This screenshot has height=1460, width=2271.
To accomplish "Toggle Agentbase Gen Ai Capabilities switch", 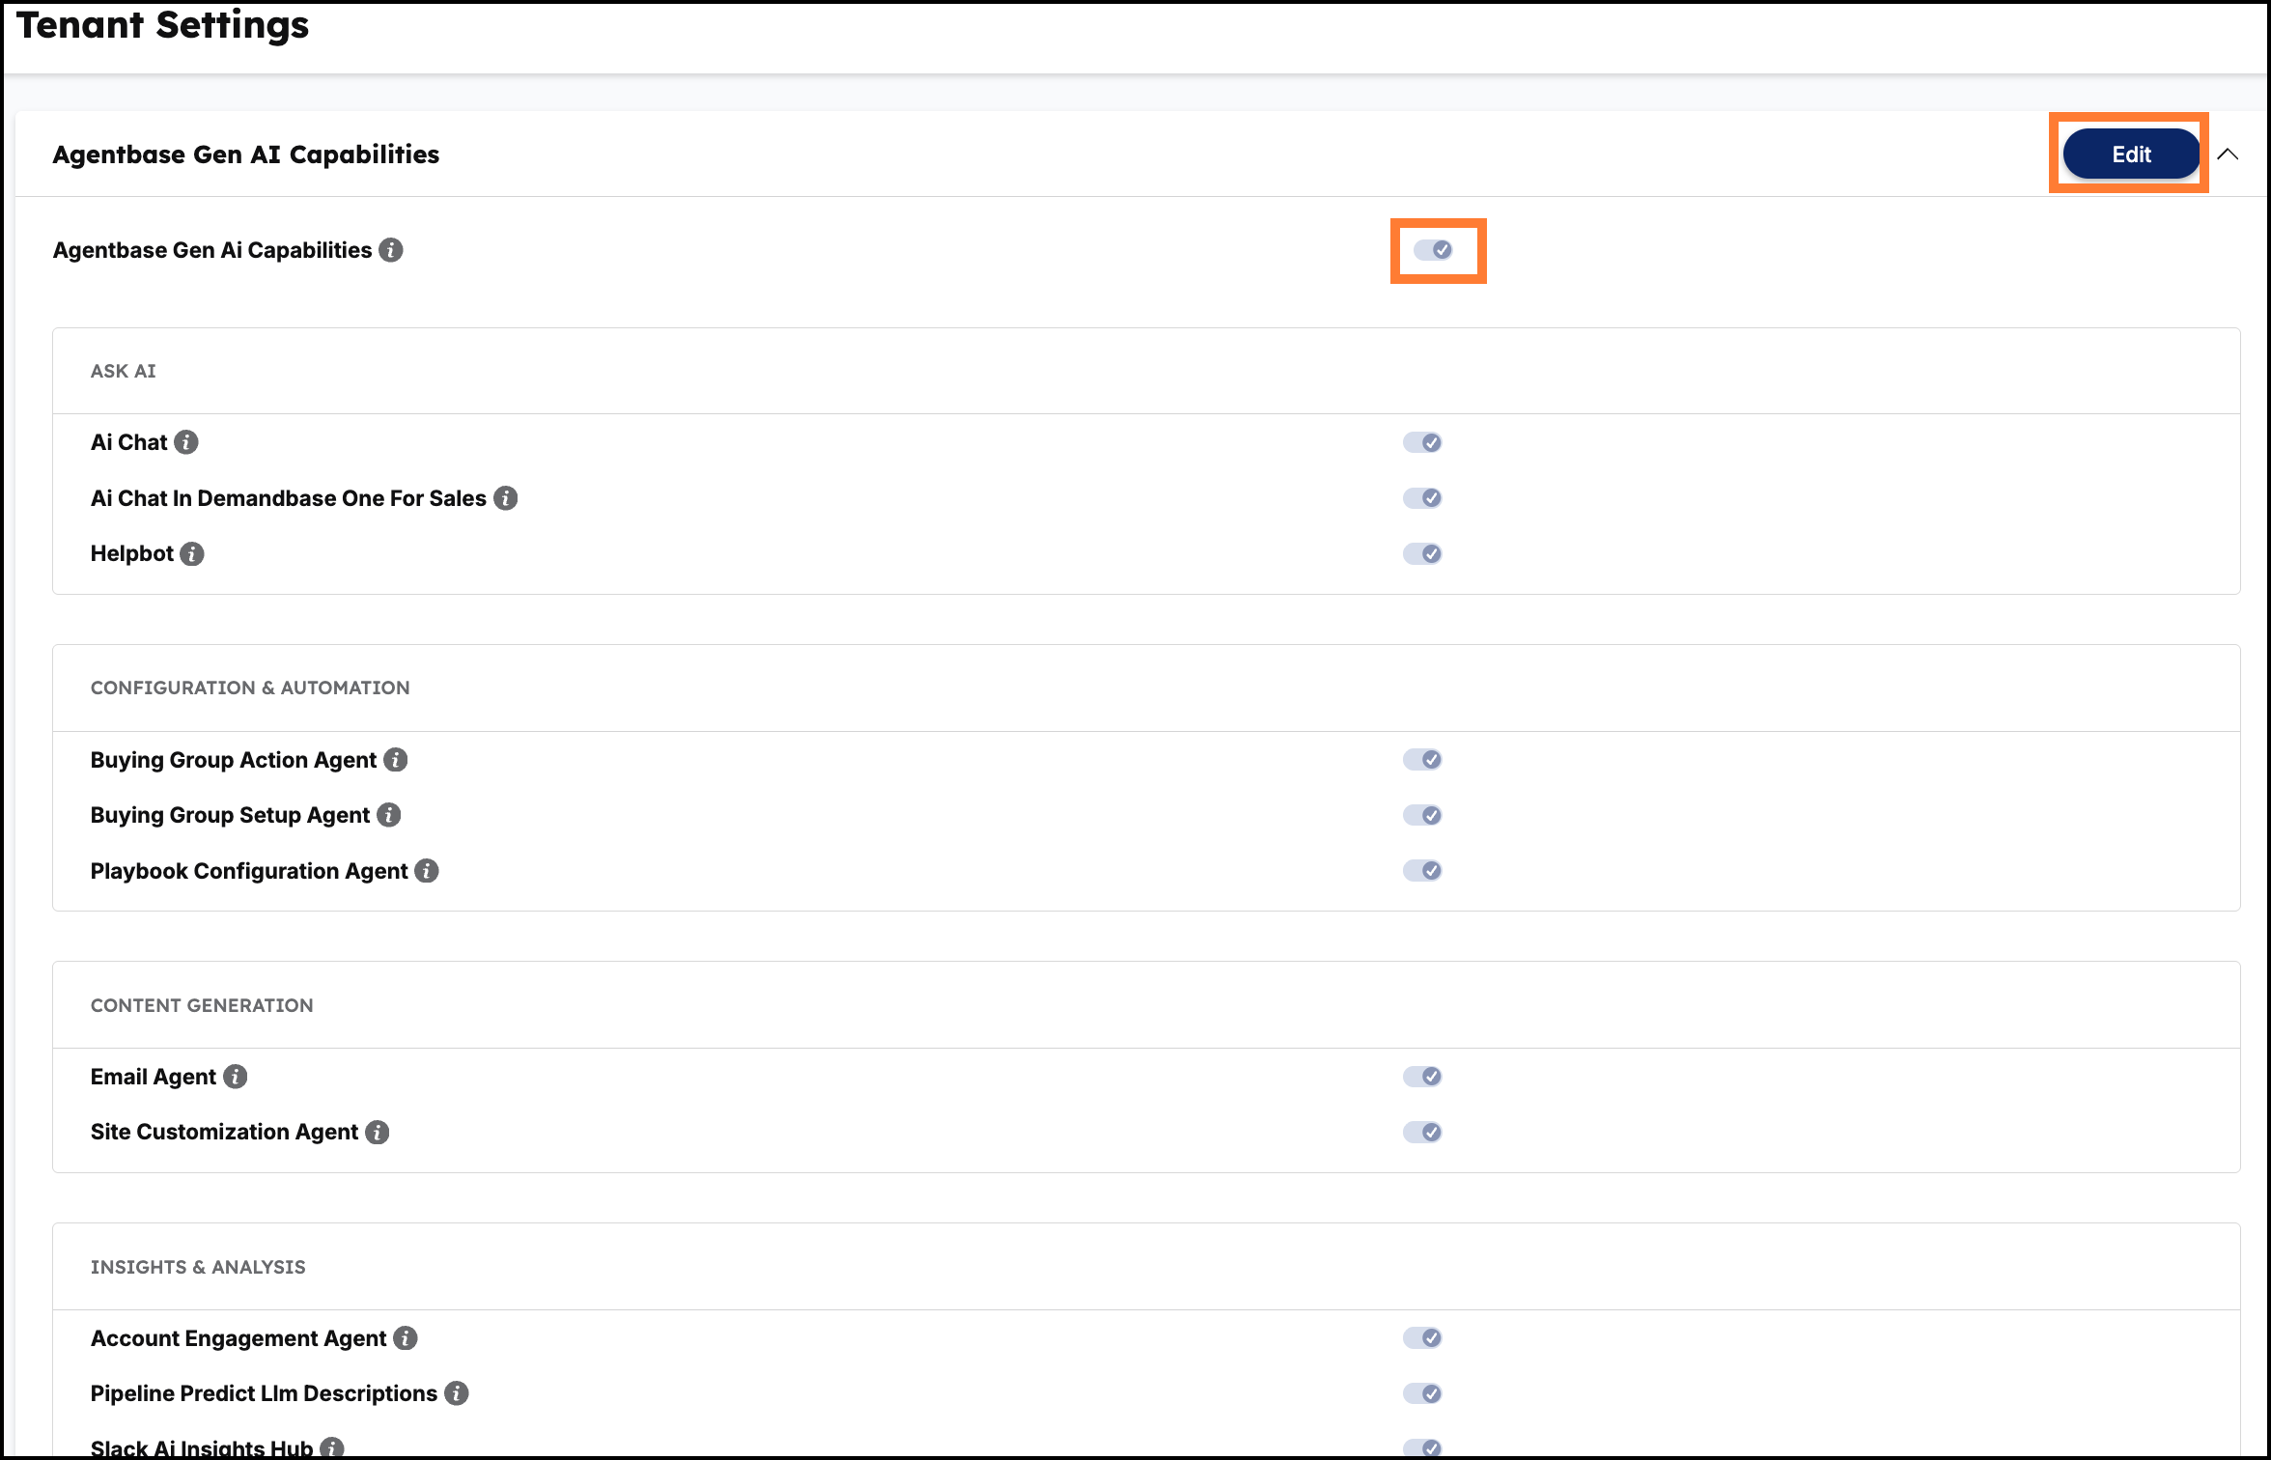I will (1433, 250).
